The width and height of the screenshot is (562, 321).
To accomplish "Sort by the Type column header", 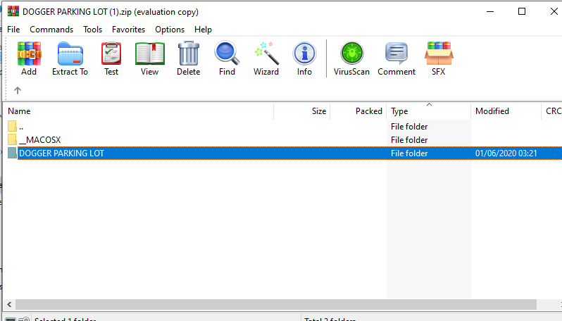I will coord(428,111).
